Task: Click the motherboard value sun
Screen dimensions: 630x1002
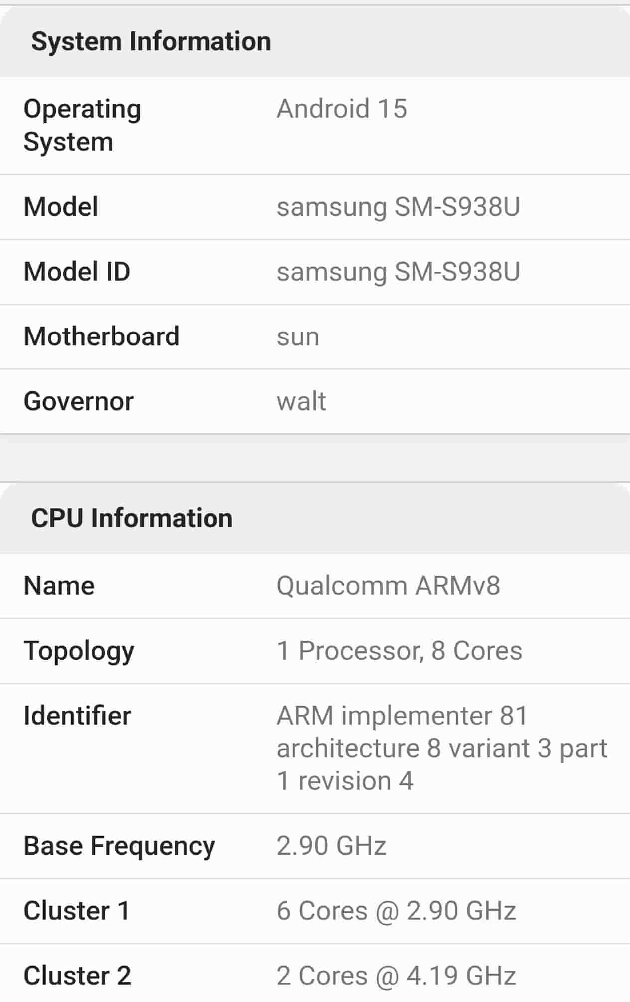Action: (x=298, y=336)
